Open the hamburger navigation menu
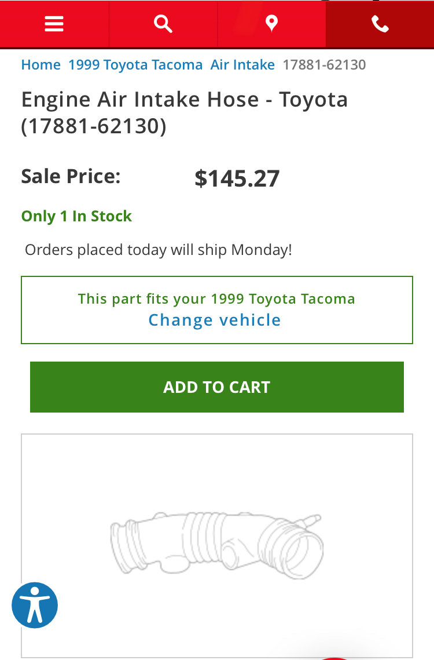Viewport: 434px width, 660px height. tap(54, 24)
